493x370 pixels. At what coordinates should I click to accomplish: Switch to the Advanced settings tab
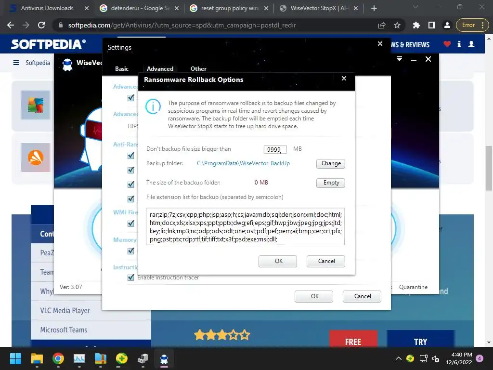tap(160, 68)
